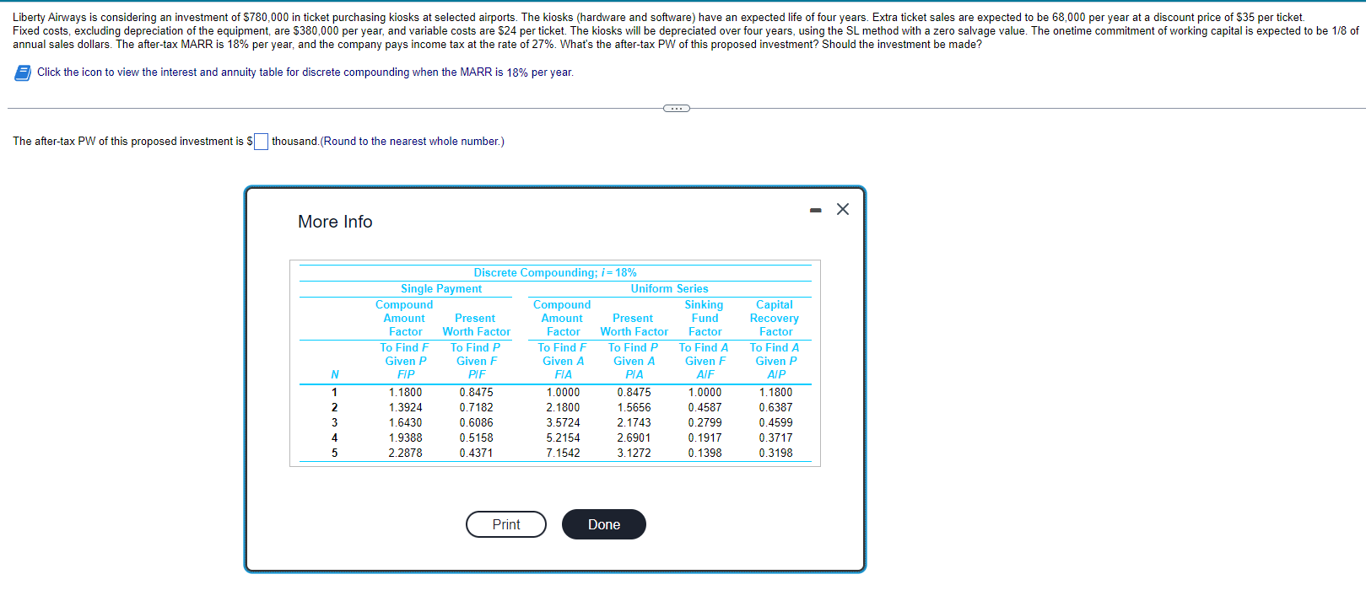Click the F/P value 1.1800 in row 1

point(406,392)
